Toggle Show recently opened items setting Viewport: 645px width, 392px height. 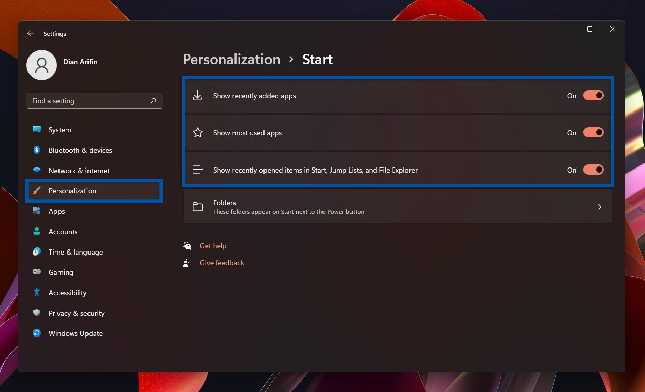pos(594,170)
